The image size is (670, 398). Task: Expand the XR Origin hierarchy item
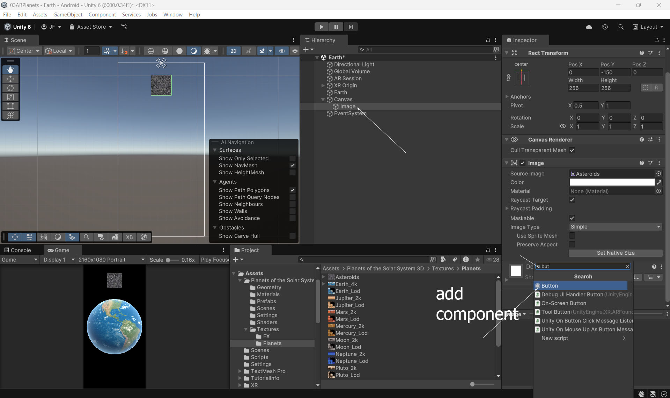pos(323,86)
